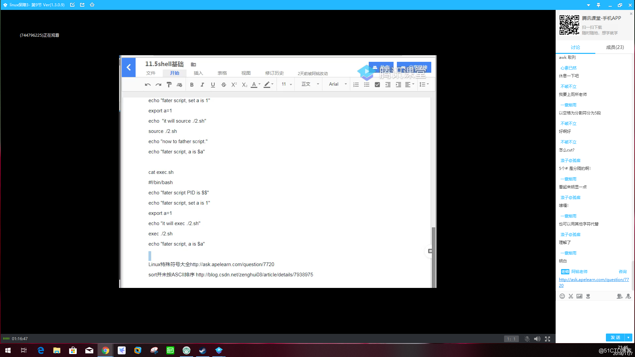Enter fullscreen with the expand icon
This screenshot has width=635, height=357.
[x=548, y=339]
